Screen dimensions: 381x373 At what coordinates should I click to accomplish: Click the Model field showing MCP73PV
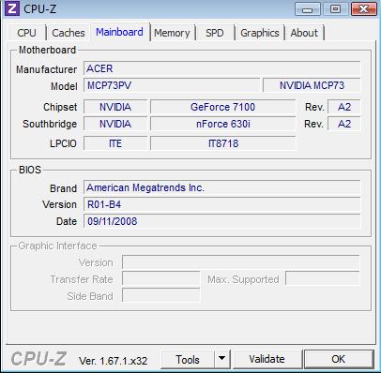172,85
